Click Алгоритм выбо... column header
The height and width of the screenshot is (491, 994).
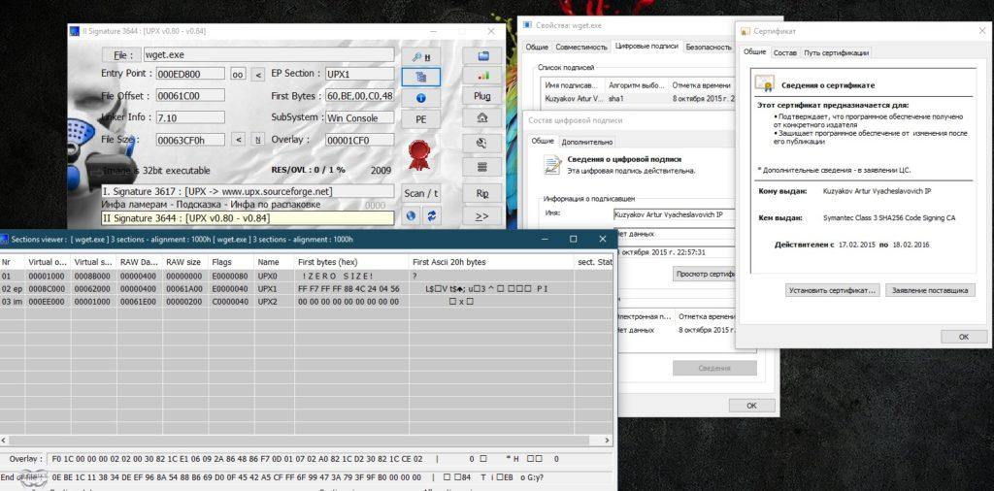click(x=637, y=84)
